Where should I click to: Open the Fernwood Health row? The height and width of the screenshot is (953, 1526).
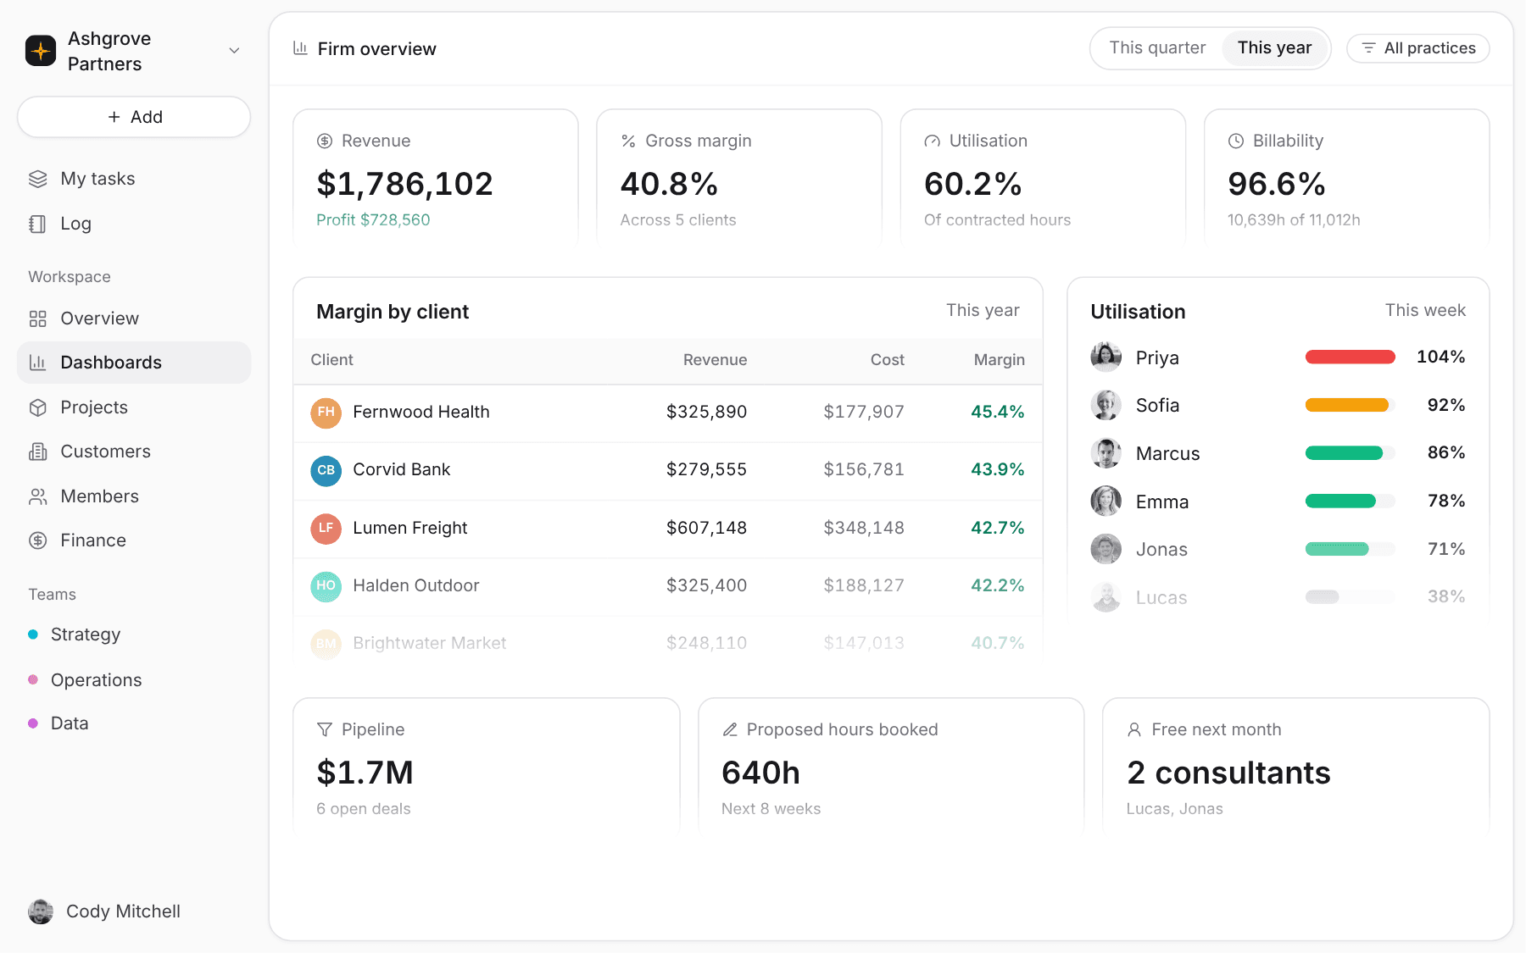coord(668,413)
